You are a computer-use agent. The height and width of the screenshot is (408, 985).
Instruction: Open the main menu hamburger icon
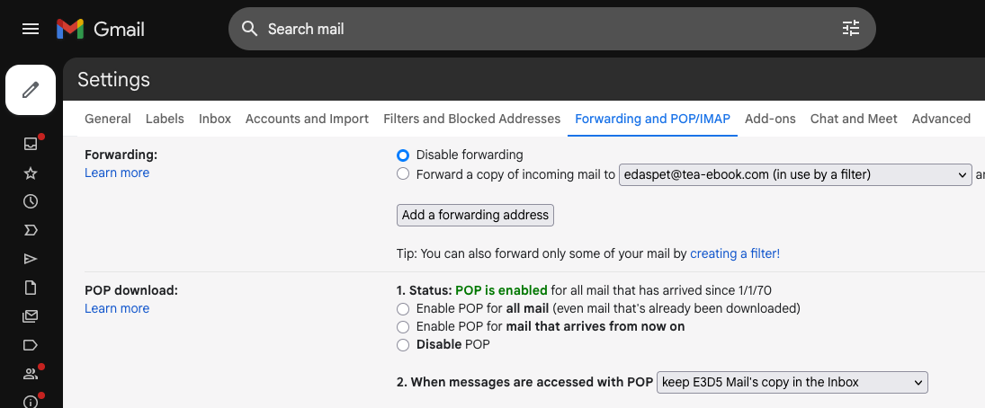coord(31,29)
